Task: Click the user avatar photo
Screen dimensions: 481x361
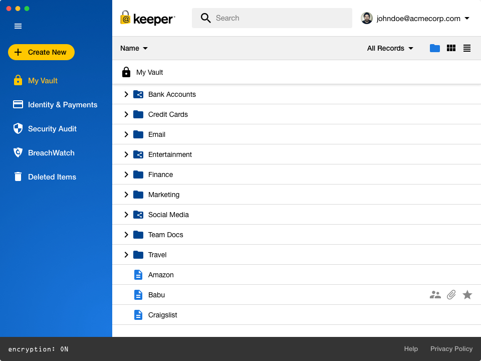Action: point(367,18)
